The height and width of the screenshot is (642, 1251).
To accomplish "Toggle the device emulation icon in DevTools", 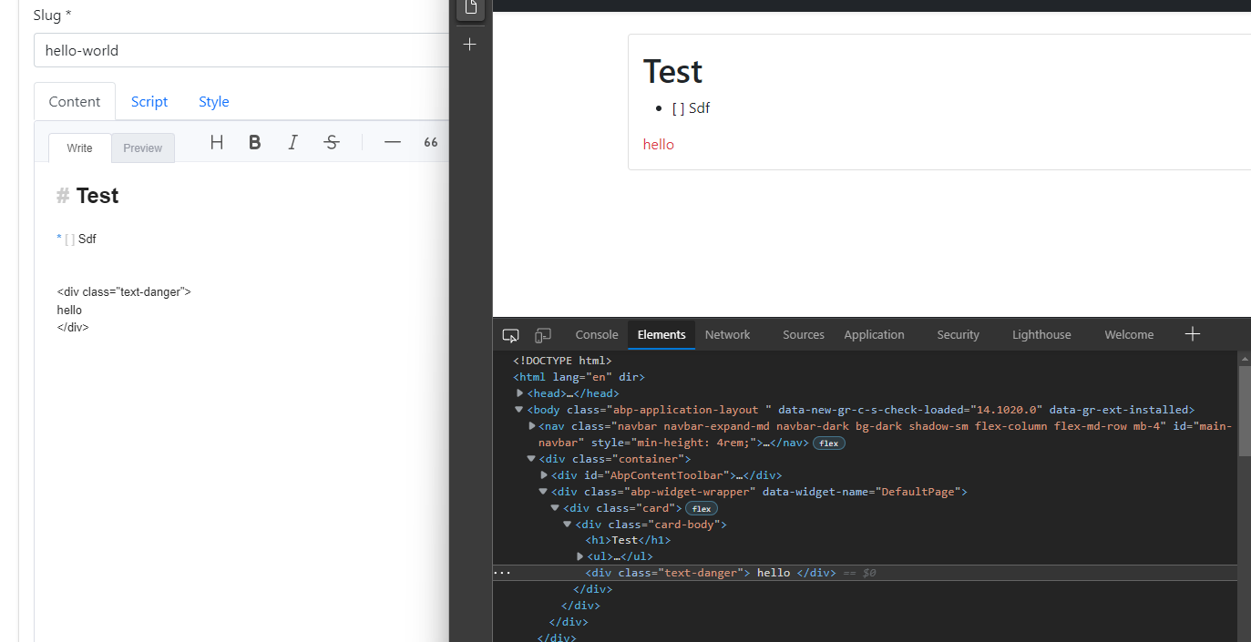I will [x=543, y=335].
